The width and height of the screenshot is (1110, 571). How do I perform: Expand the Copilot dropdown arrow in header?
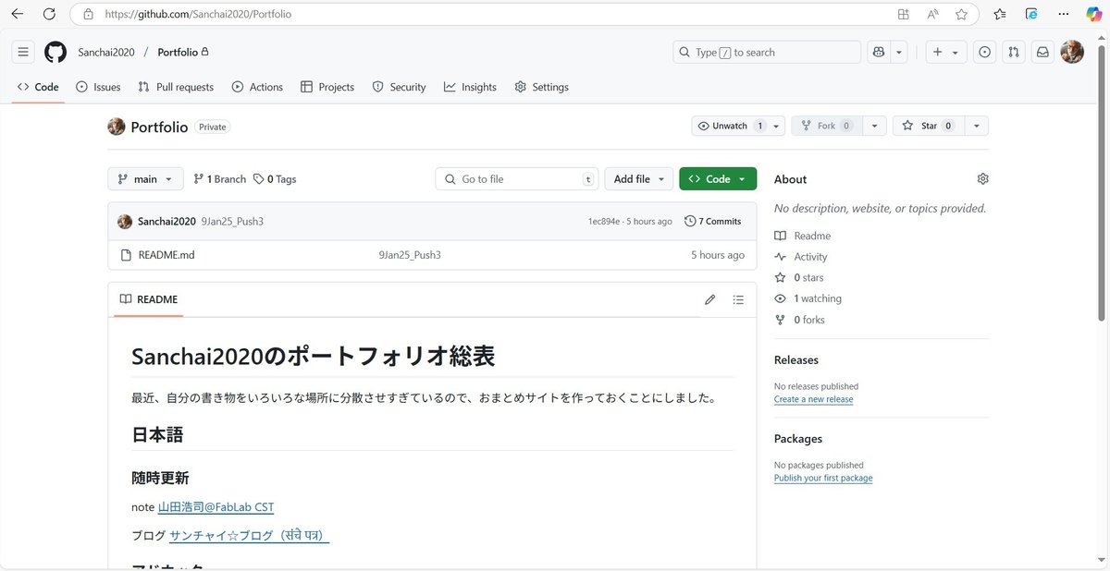tap(899, 52)
